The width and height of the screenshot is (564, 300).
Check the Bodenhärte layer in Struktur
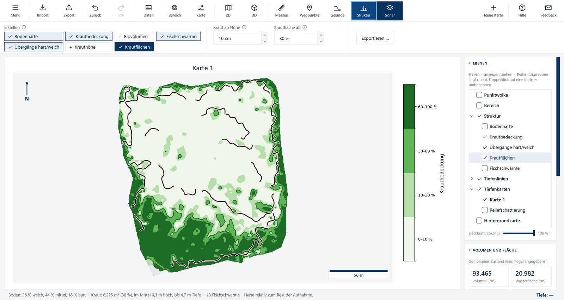[485, 126]
